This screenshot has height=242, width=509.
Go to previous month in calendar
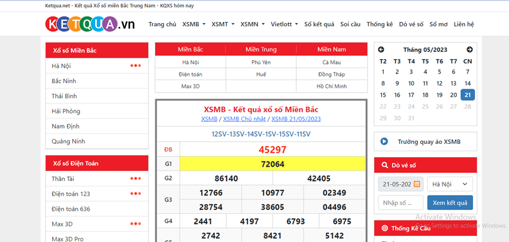click(381, 50)
